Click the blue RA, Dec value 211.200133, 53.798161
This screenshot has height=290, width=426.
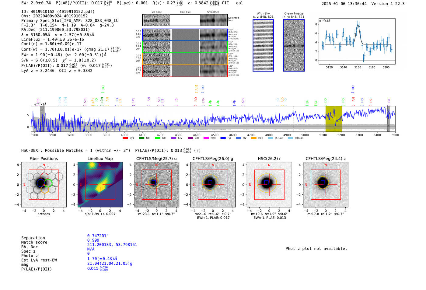[112, 245]
